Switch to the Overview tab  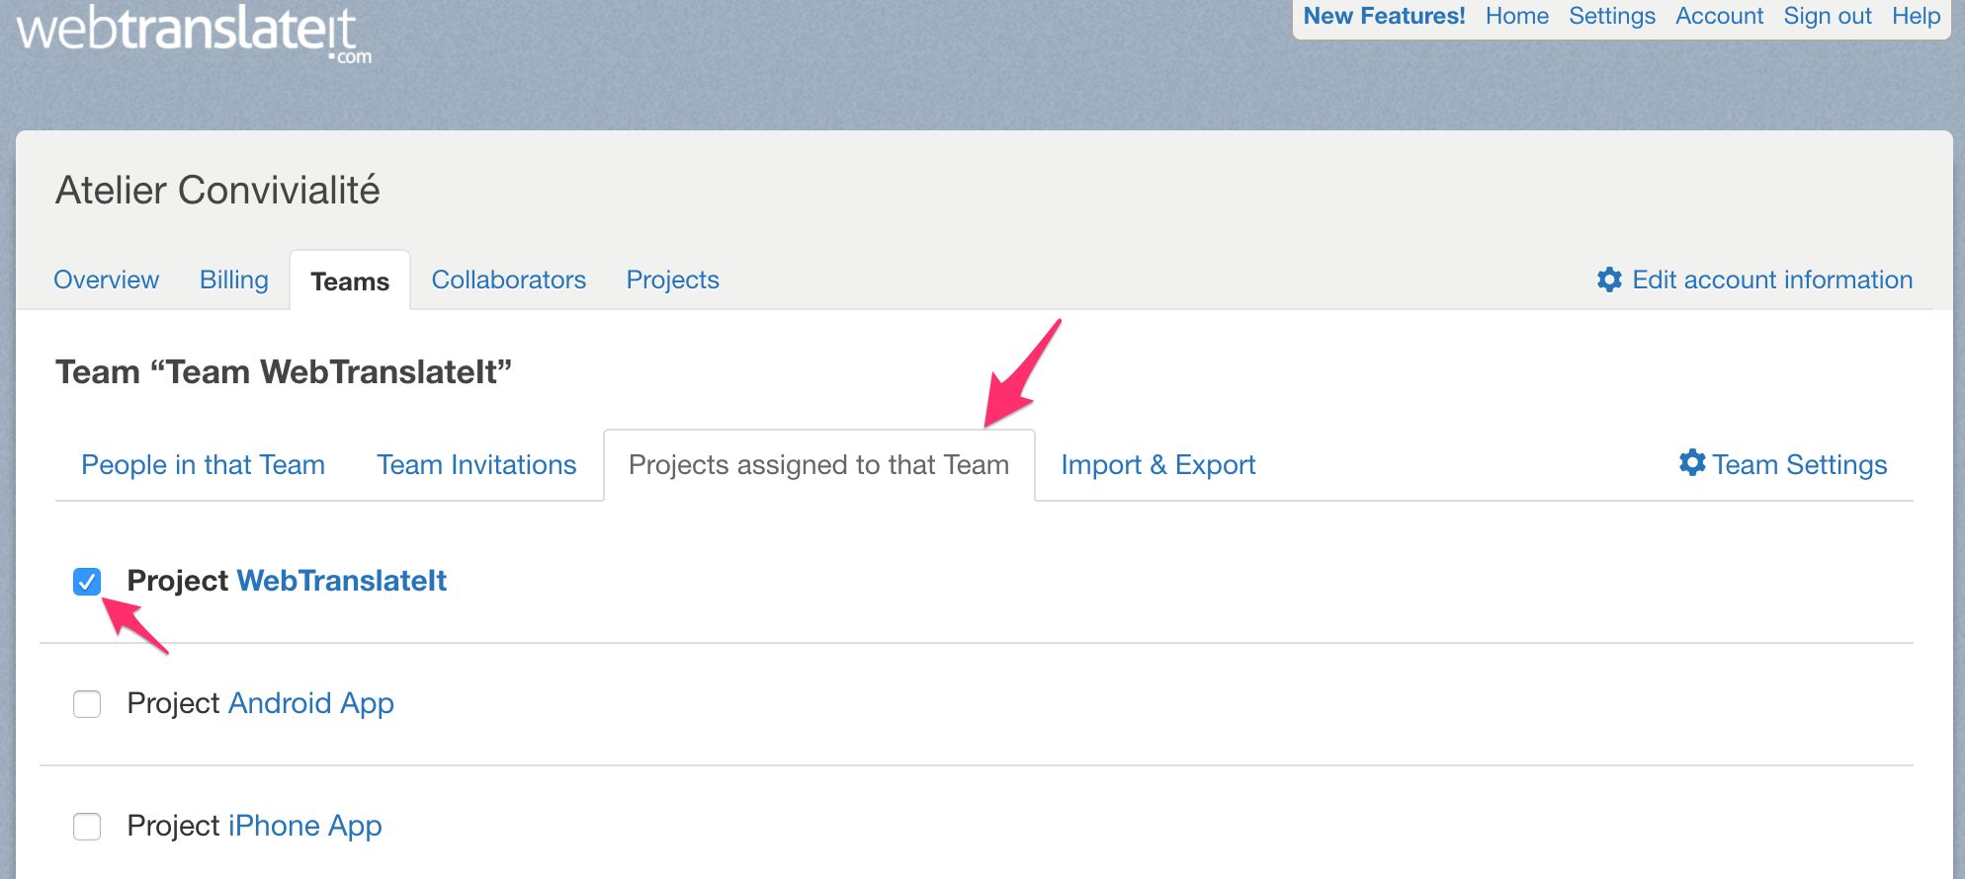[106, 280]
